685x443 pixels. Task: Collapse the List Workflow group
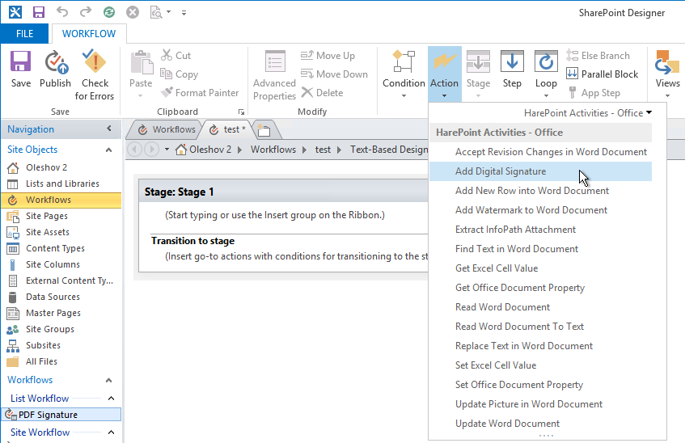112,399
